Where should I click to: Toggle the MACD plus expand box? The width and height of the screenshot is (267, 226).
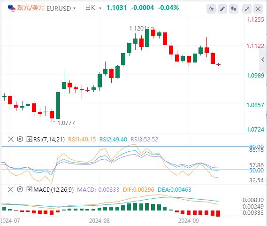pos(29,189)
